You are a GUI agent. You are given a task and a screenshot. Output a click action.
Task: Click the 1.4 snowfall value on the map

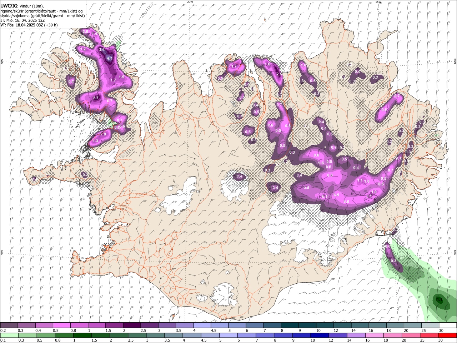94,34
